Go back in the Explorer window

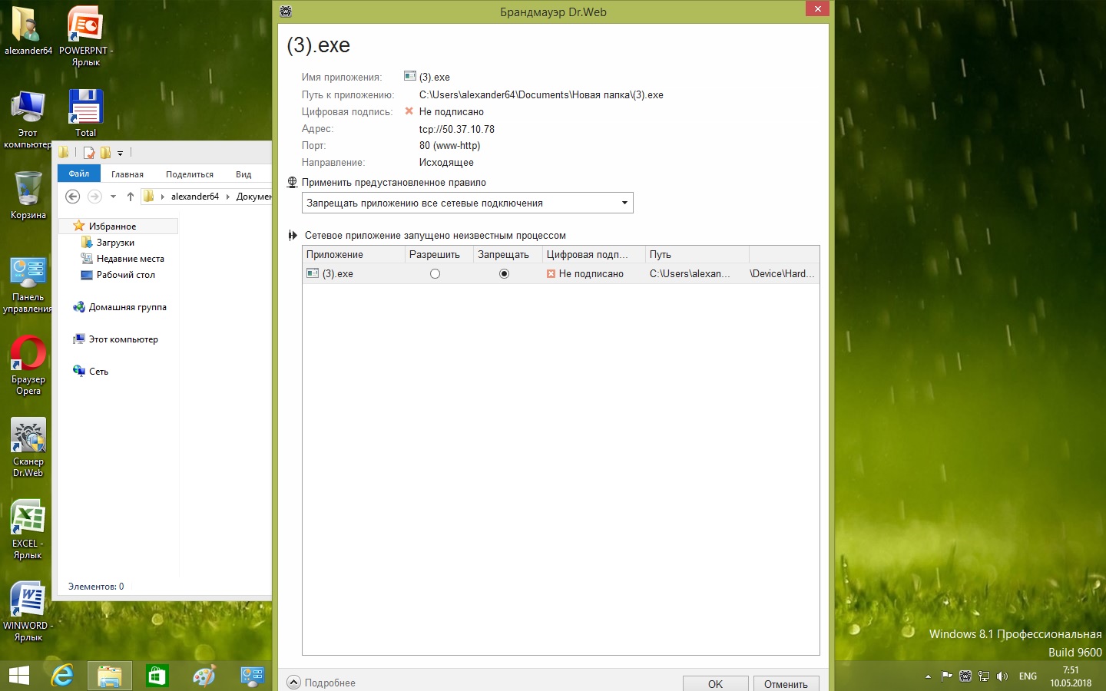click(x=73, y=197)
